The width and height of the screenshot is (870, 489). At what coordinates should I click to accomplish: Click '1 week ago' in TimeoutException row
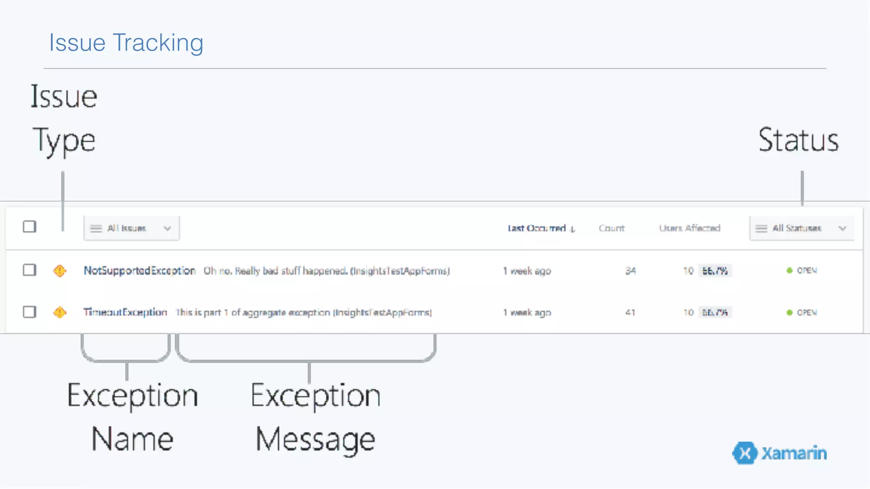tap(527, 312)
